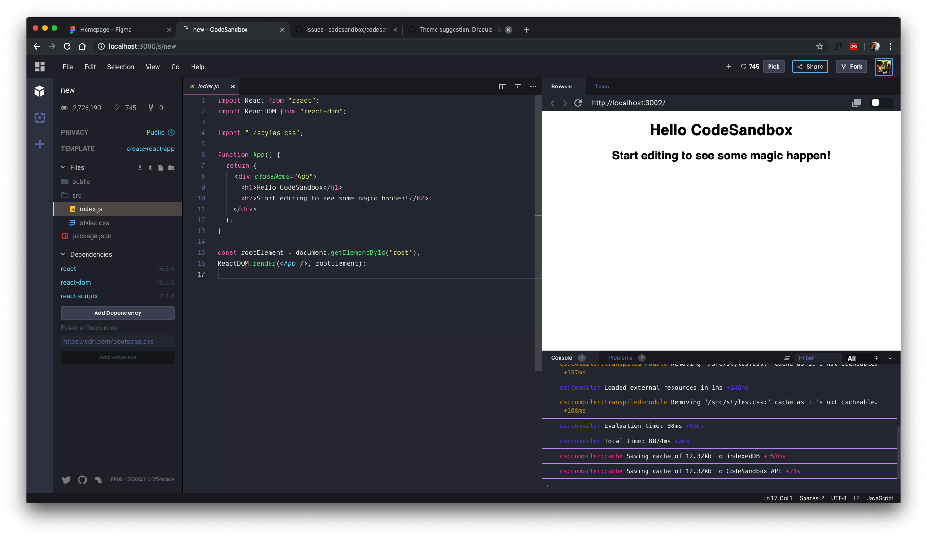
Task: Open the Selection menu
Action: pos(120,67)
